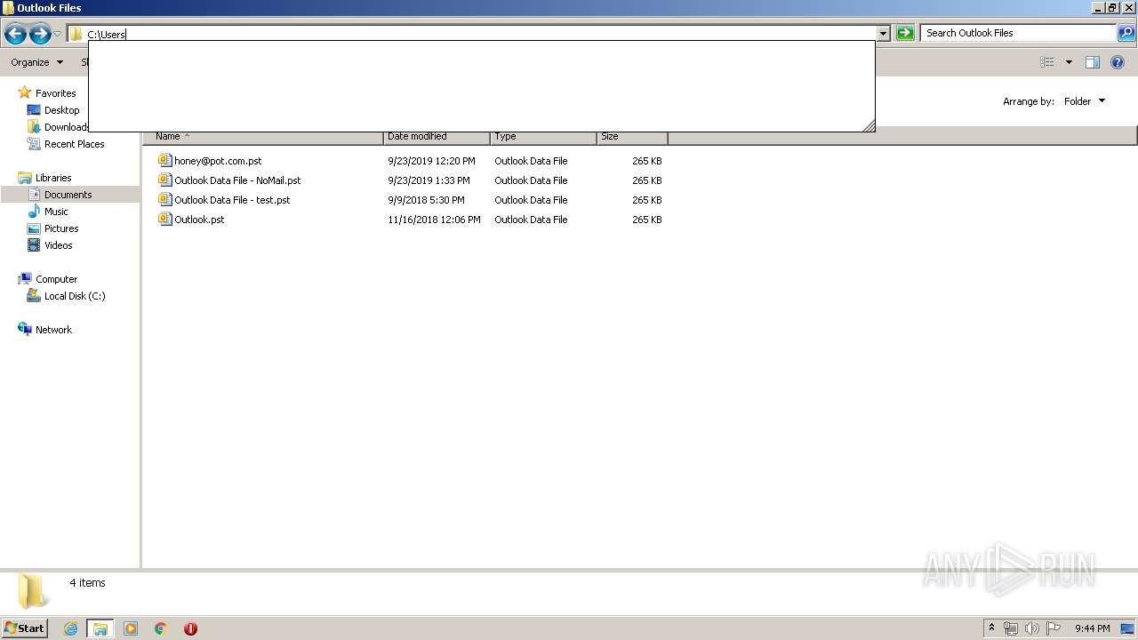The width and height of the screenshot is (1138, 640).
Task: Click the 9/23/2019 12:20 PM date cell
Action: coord(431,161)
